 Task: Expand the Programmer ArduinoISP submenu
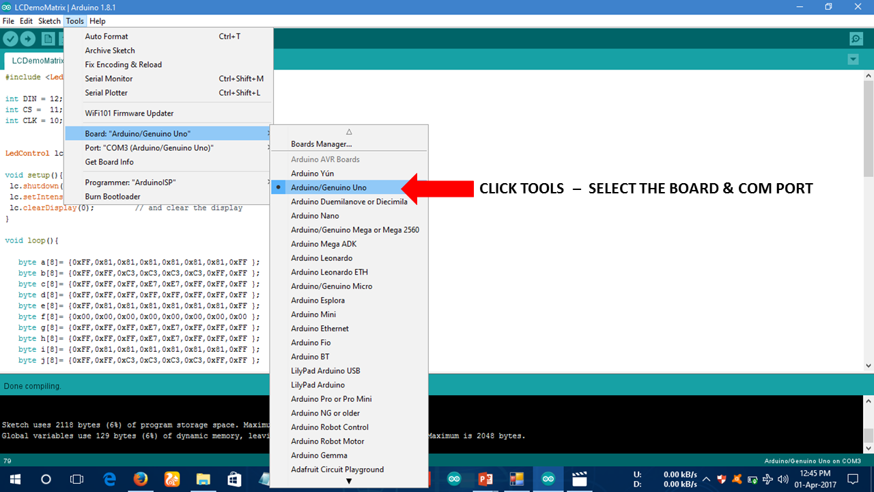click(169, 182)
